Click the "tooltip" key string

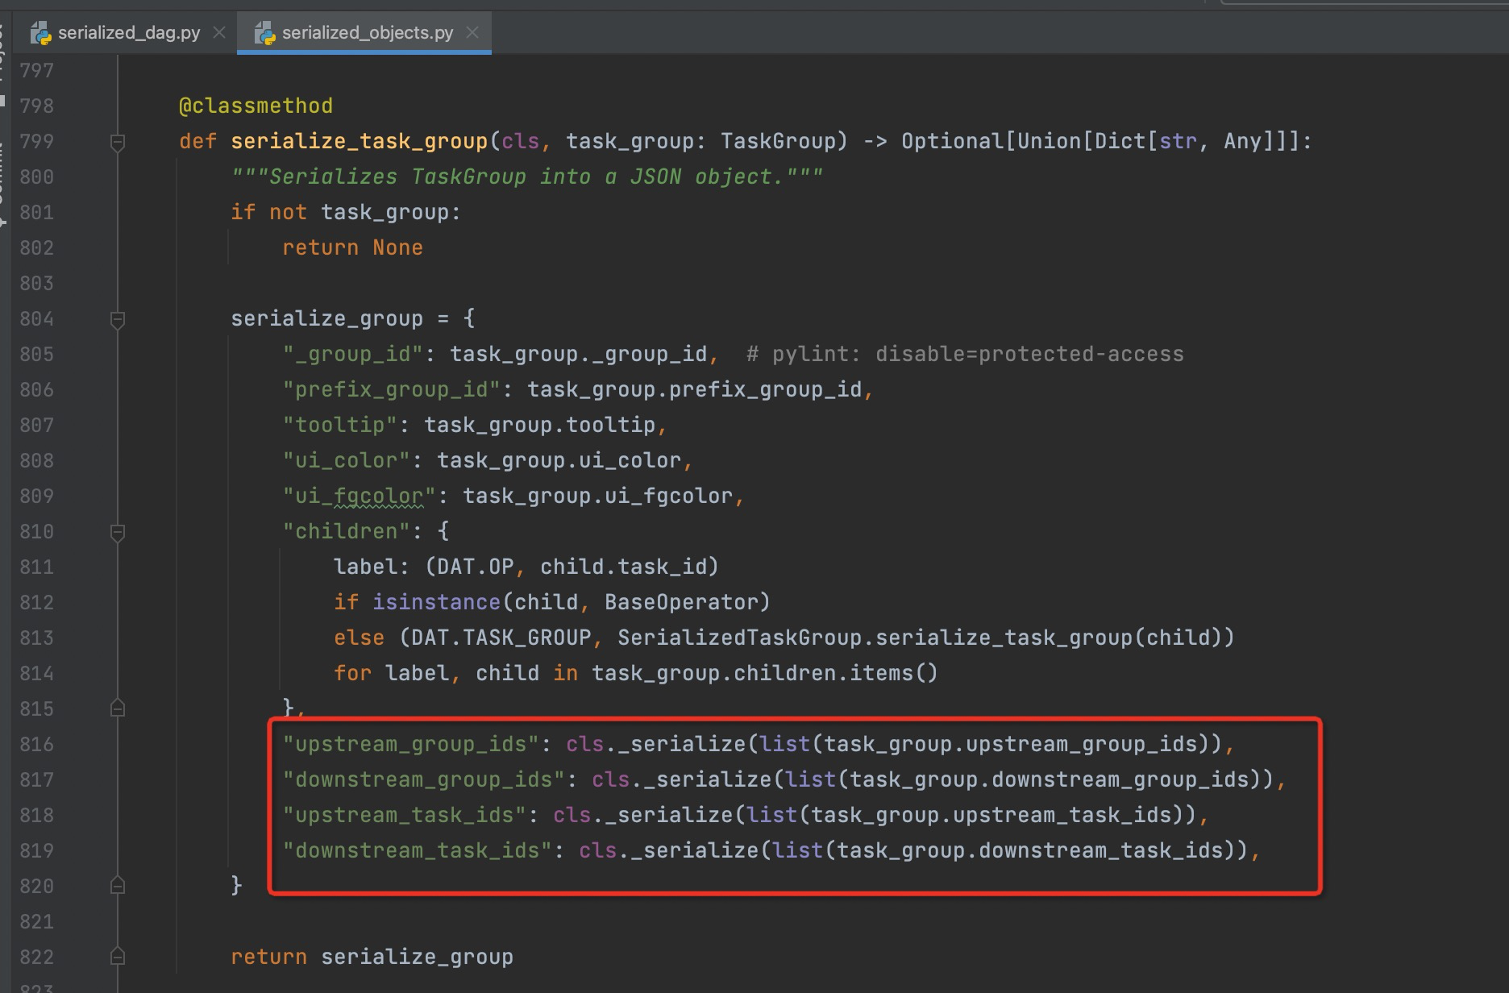click(339, 425)
